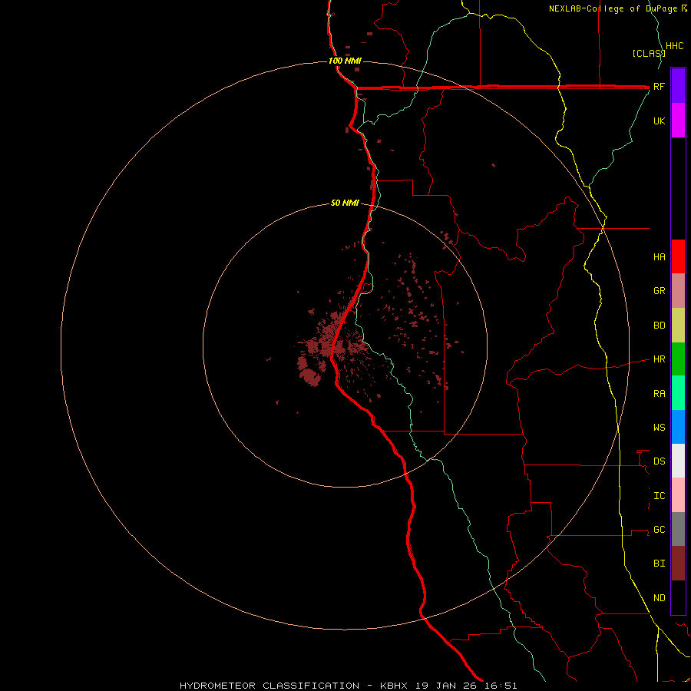
Task: Click the DS white legend swatch
Action: click(678, 461)
